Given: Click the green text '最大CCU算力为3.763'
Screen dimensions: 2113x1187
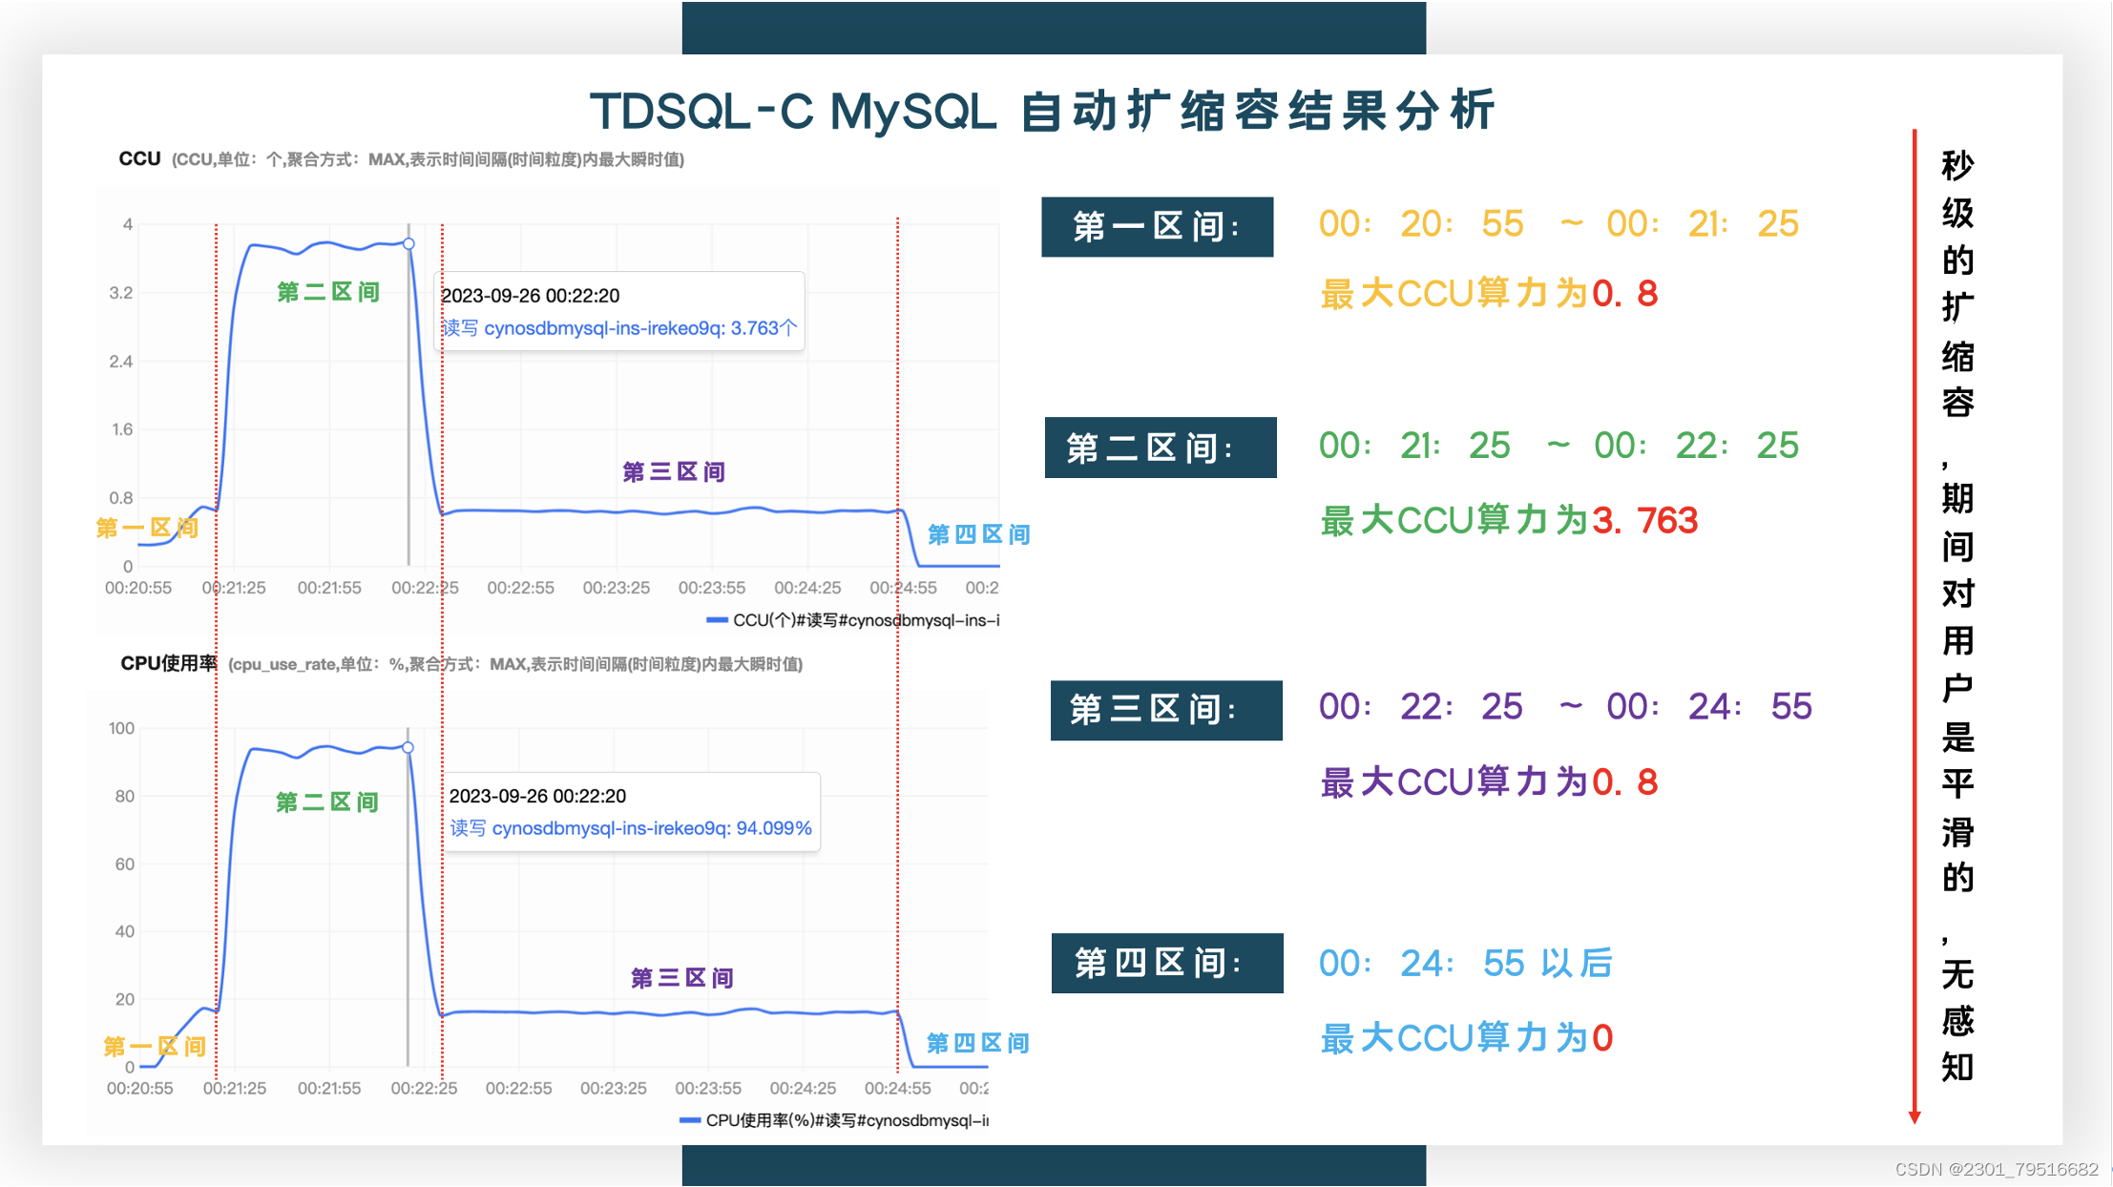Looking at the screenshot, I should pos(1509,521).
